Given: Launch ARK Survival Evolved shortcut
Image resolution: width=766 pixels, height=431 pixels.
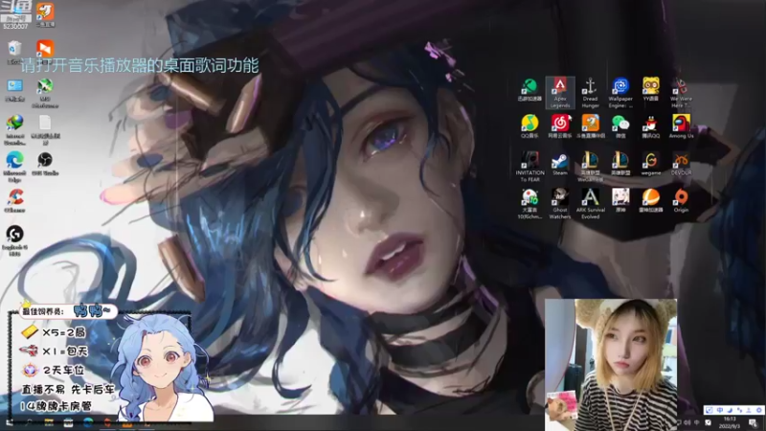Looking at the screenshot, I should coord(590,204).
